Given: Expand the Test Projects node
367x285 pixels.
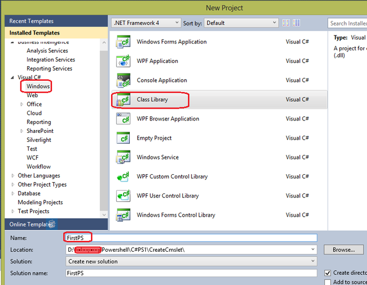Looking at the screenshot, I should click(13, 211).
